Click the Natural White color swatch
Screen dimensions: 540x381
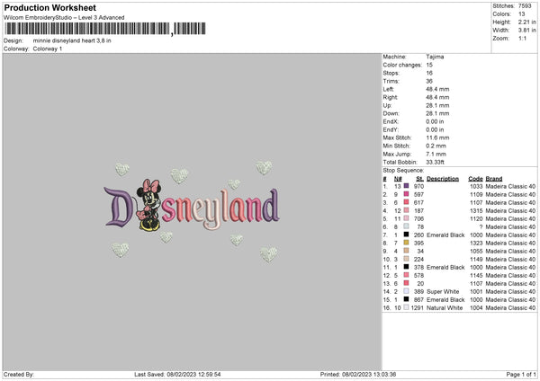[x=407, y=307]
